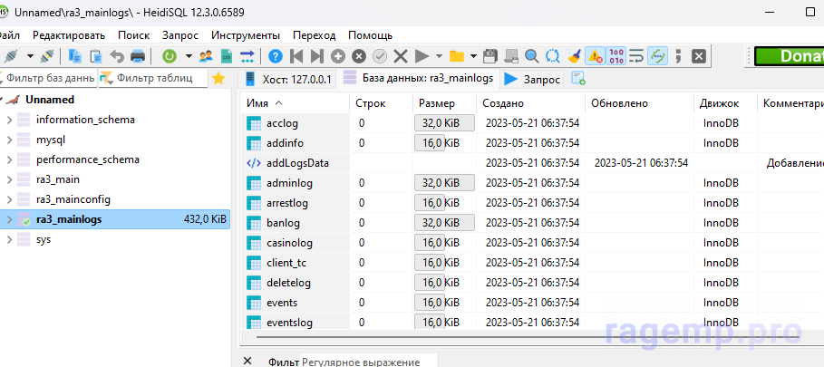The height and width of the screenshot is (367, 824).
Task: Expand the sys database node
Action: 9,240
